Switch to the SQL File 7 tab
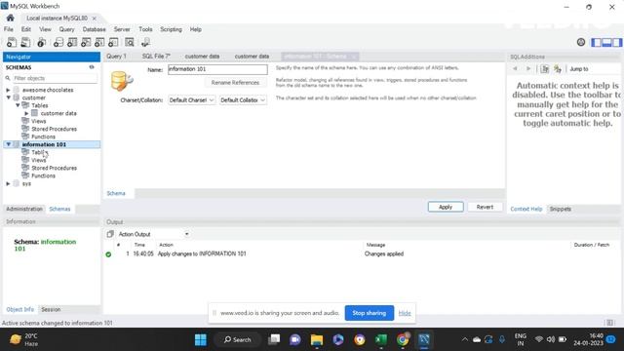Image resolution: width=624 pixels, height=351 pixels. [156, 57]
